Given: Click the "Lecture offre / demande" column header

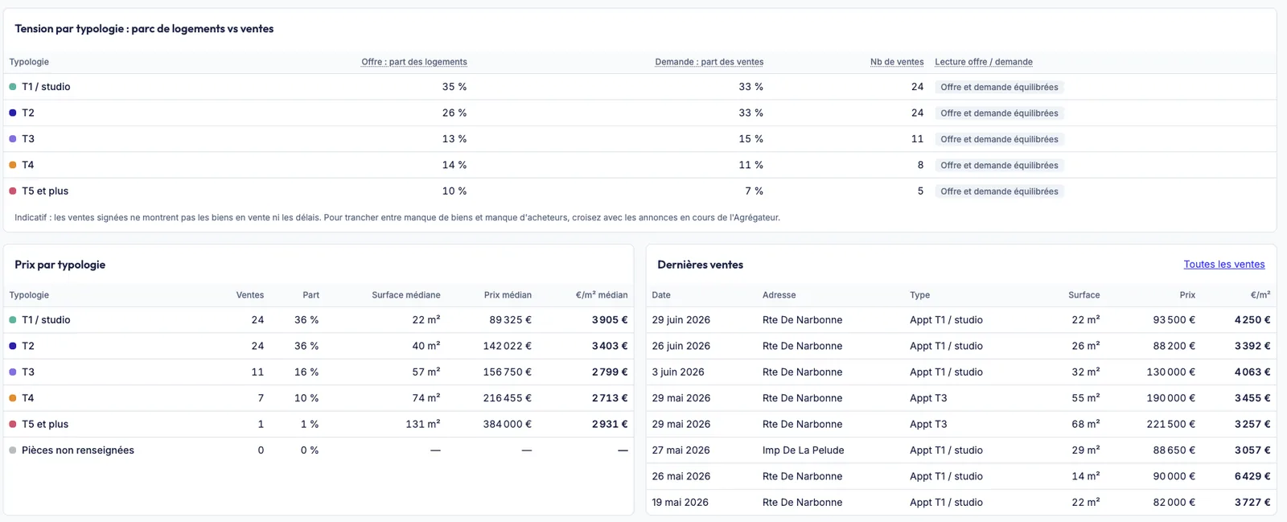Looking at the screenshot, I should [984, 62].
